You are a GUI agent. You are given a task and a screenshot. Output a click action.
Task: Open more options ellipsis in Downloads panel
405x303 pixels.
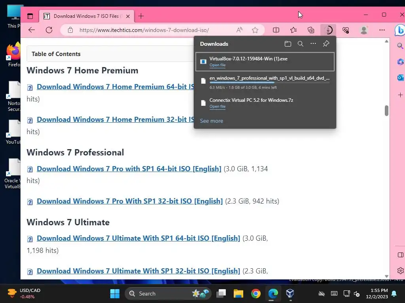[x=313, y=43]
